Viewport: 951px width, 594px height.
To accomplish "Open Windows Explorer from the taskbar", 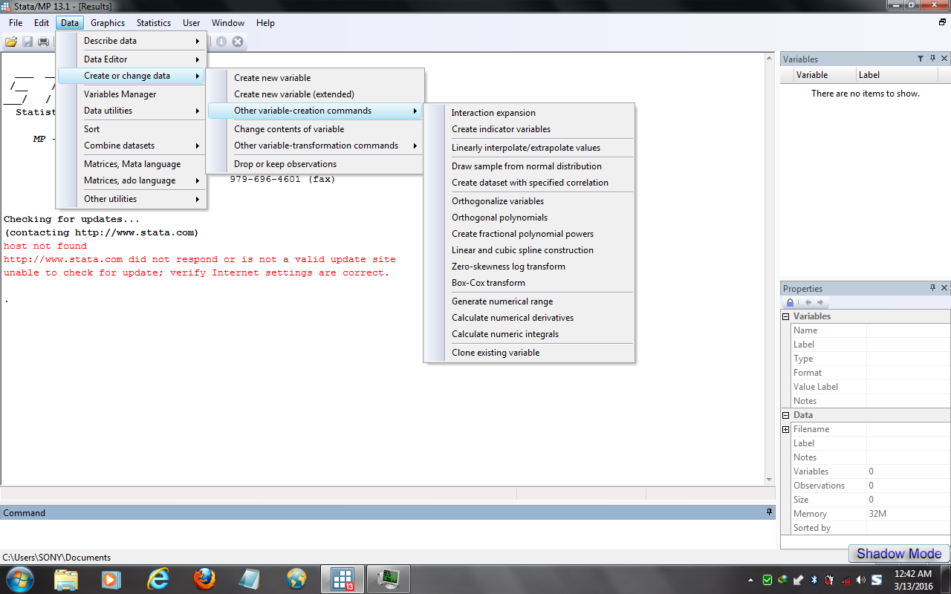I will (66, 579).
